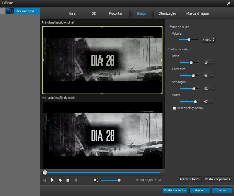This screenshot has height=196, width=234.
Task: Increase Brilho value with up arrow
Action: [213, 61]
